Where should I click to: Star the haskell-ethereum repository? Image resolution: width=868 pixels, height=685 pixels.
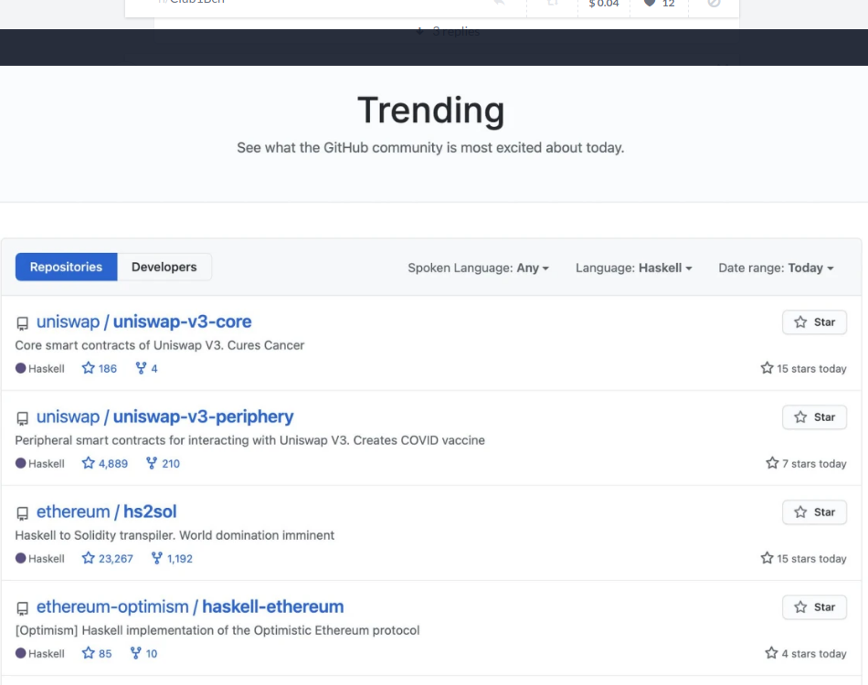pos(814,607)
